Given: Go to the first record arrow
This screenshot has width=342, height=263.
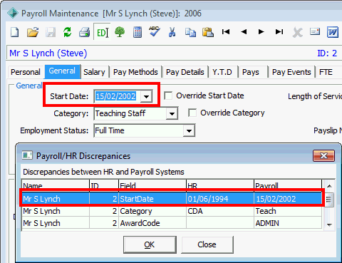Looking at the screenshot, I should coord(226,31).
